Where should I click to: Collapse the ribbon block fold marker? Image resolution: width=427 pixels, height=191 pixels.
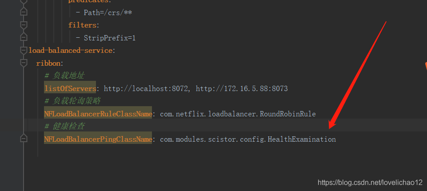coord(24,63)
